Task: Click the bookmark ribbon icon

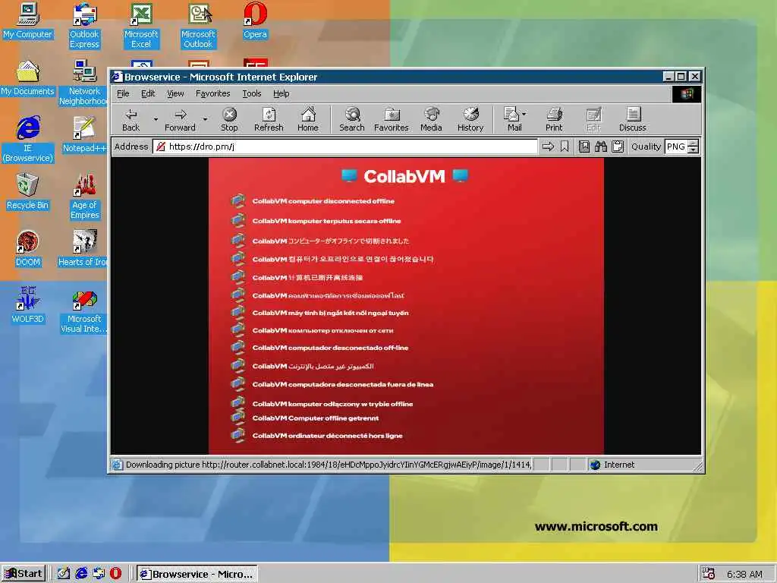Action: point(565,147)
